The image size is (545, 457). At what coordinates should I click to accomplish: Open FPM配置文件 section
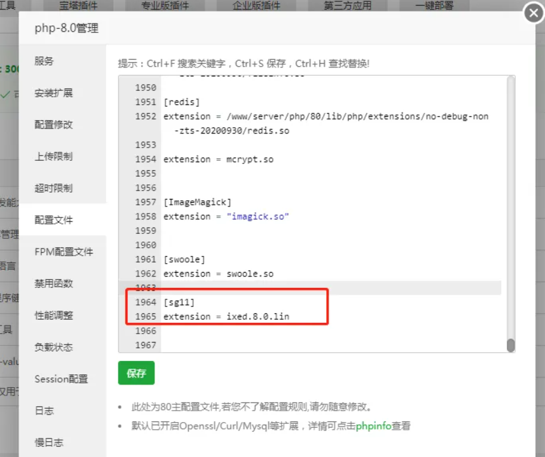(64, 252)
